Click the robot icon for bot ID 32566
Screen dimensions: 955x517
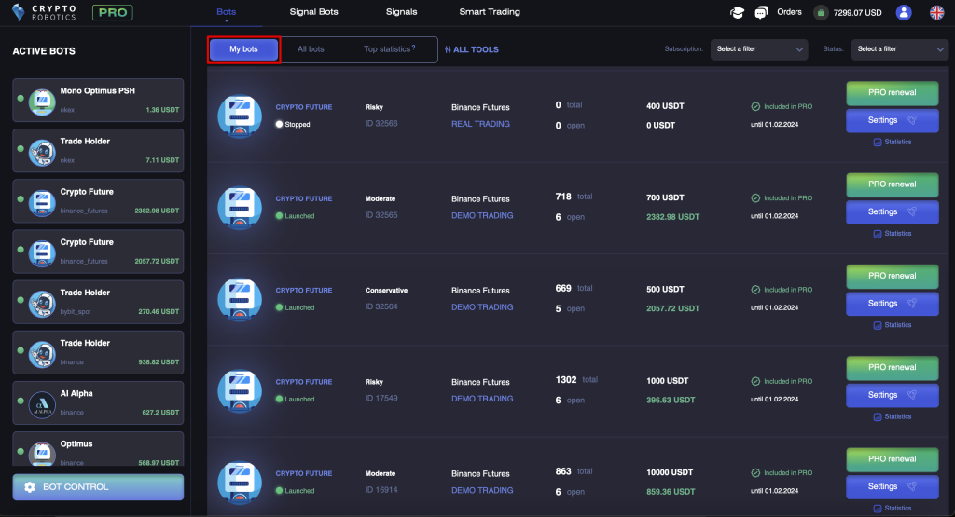pos(240,116)
